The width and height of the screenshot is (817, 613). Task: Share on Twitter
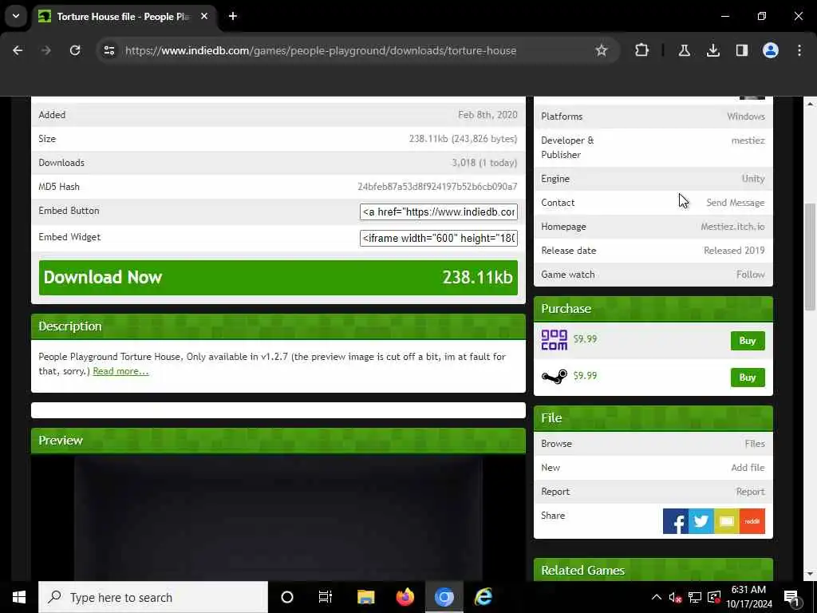point(701,521)
